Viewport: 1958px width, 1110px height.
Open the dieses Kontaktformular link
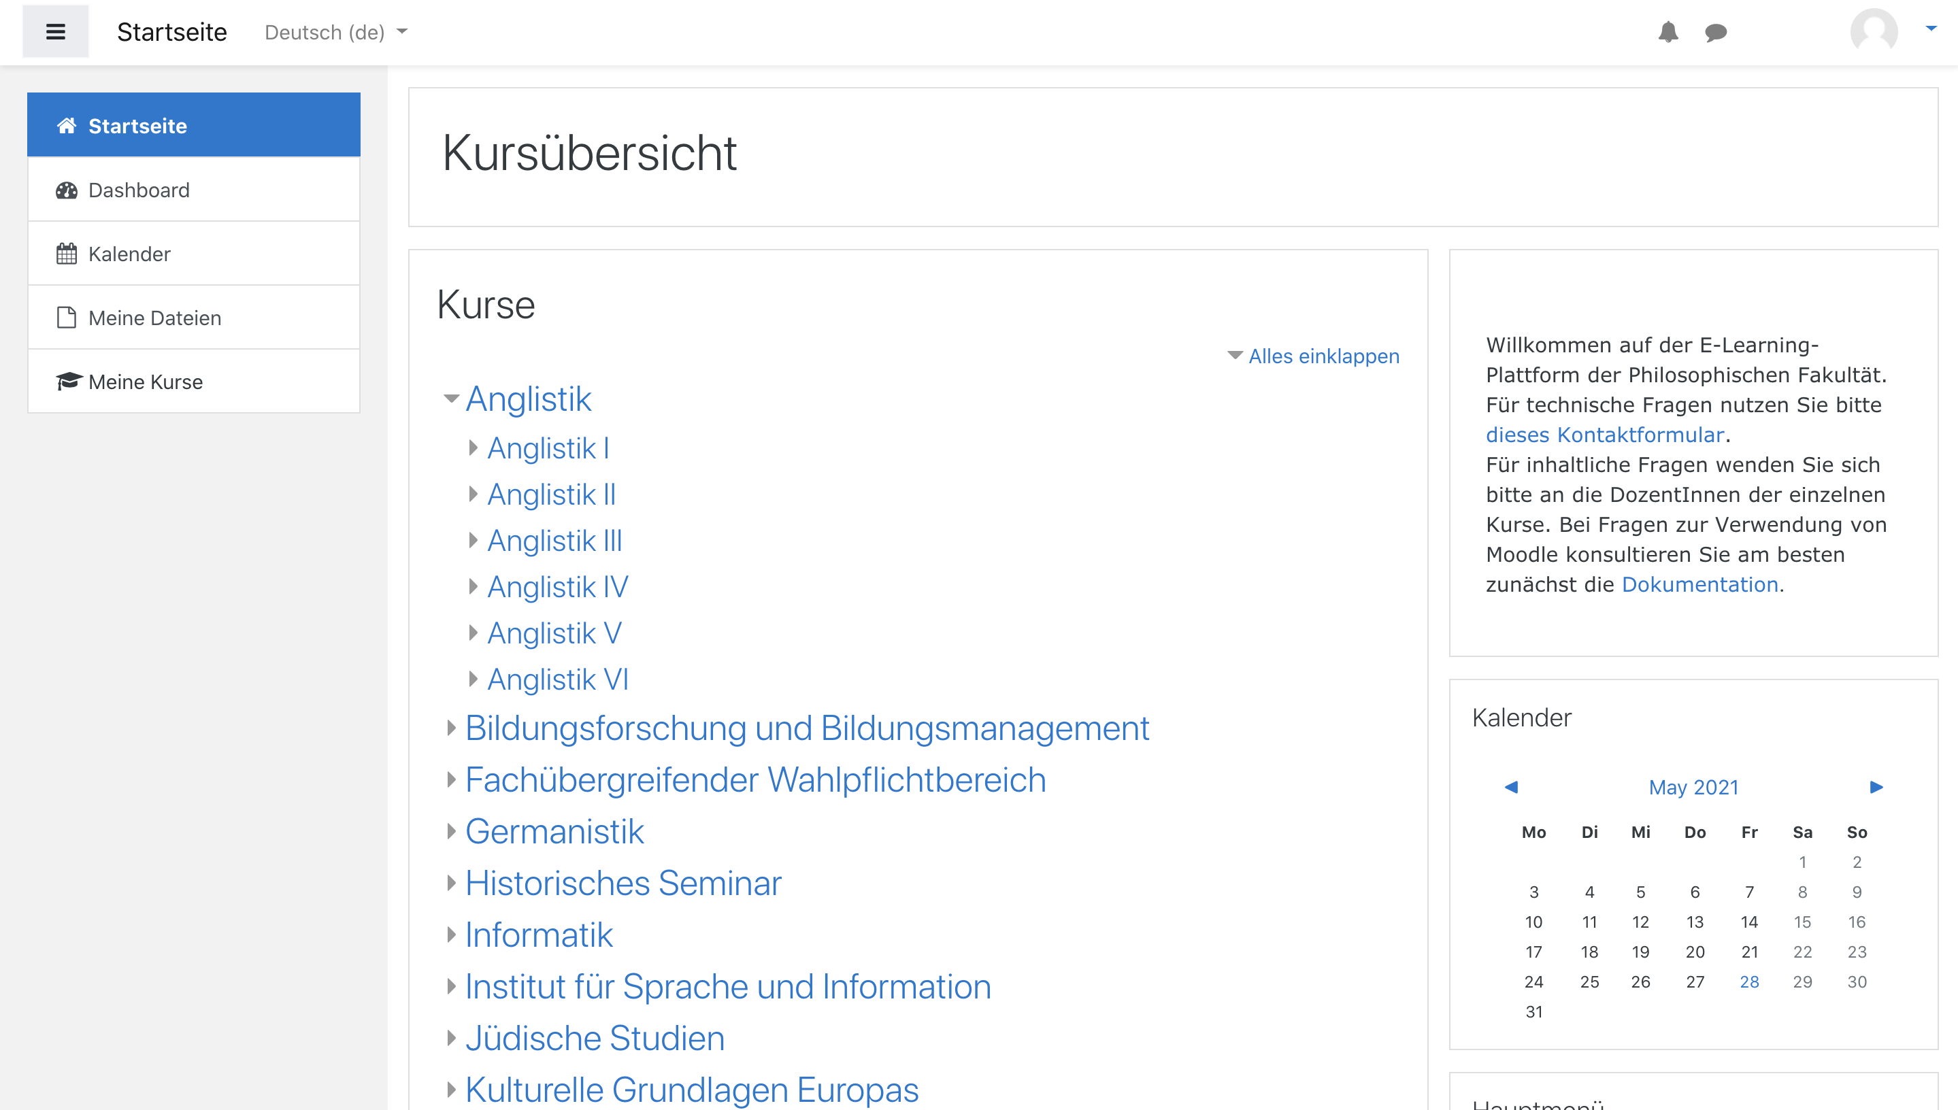click(x=1604, y=435)
